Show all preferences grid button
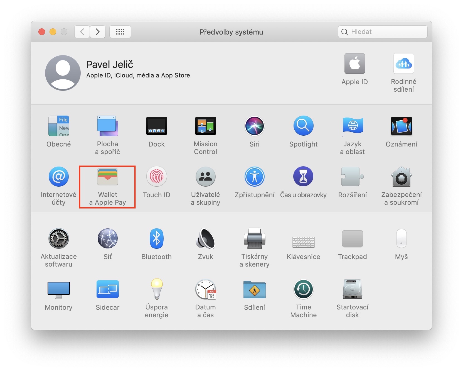The height and width of the screenshot is (371, 463). tap(120, 32)
